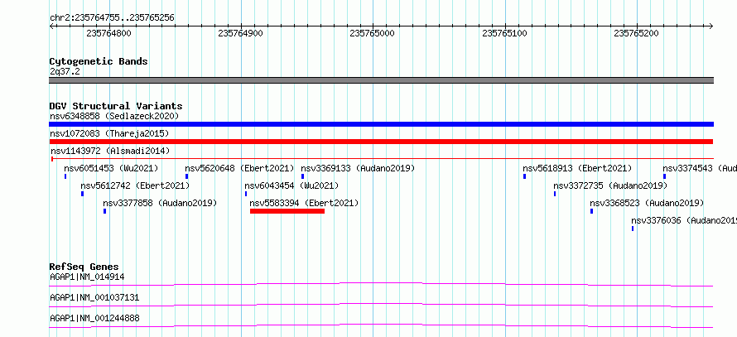737x337 pixels.
Task: Open the DGV Structural Variants track title
Action: (116, 106)
